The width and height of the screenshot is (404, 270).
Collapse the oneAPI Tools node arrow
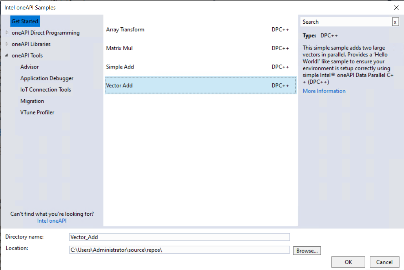pos(7,55)
